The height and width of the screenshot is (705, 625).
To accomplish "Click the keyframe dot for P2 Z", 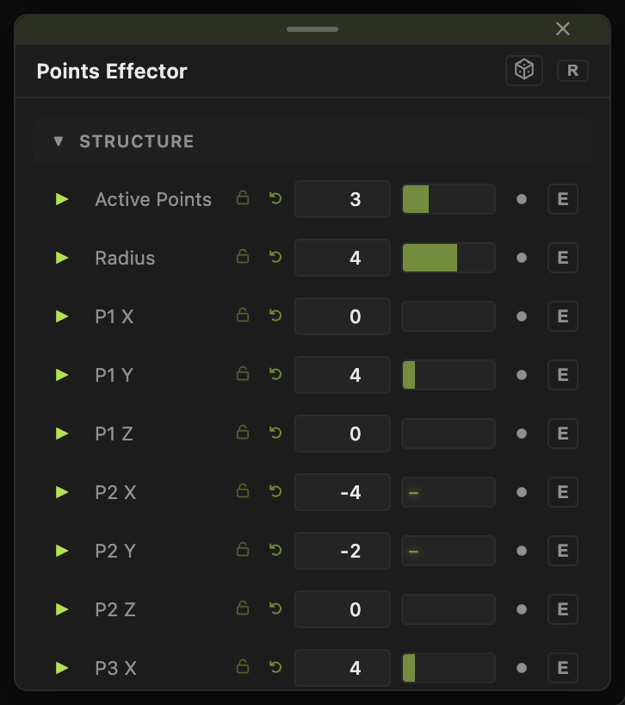I will click(522, 609).
